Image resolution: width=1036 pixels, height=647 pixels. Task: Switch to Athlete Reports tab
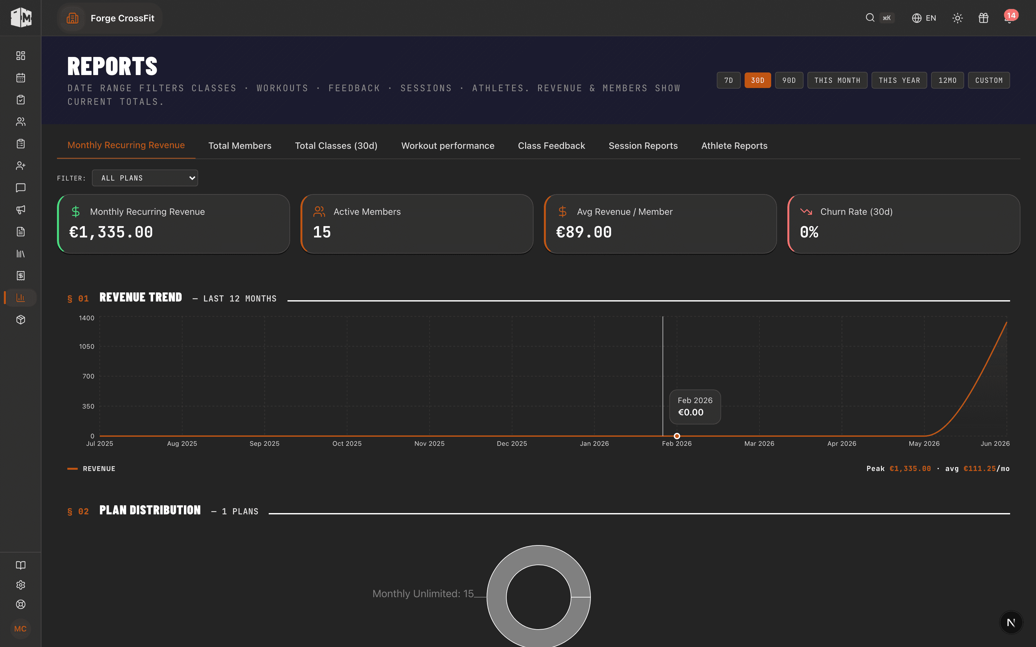click(x=734, y=146)
